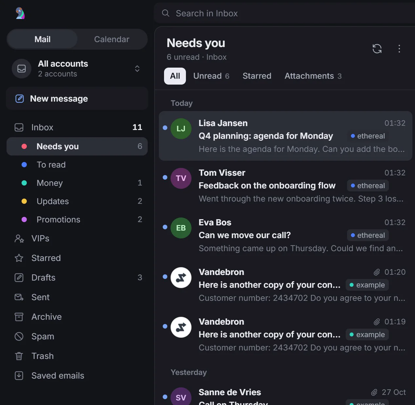Click Vandebron logo avatar on 01:20 email
The image size is (415, 405).
[x=181, y=278]
